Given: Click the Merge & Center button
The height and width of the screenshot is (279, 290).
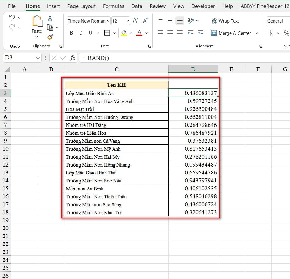Looking at the screenshot, I should pyautogui.click(x=231, y=33).
